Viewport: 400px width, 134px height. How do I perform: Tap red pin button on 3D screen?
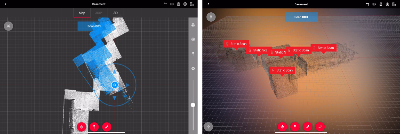pyautogui.click(x=295, y=127)
